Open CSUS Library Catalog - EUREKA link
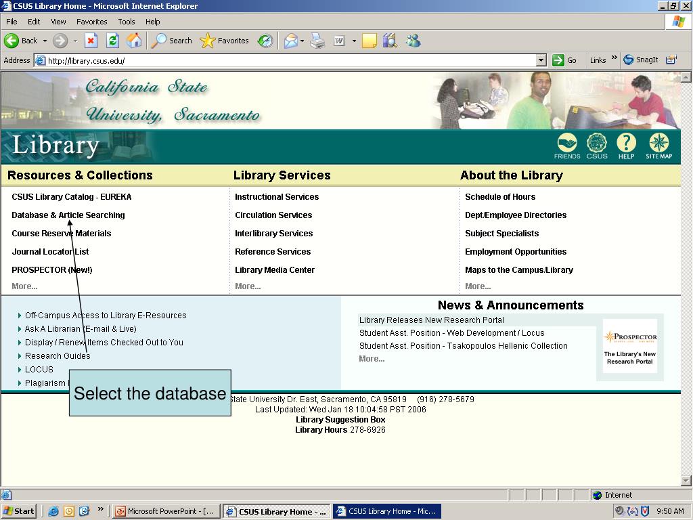This screenshot has height=520, width=693. click(72, 197)
